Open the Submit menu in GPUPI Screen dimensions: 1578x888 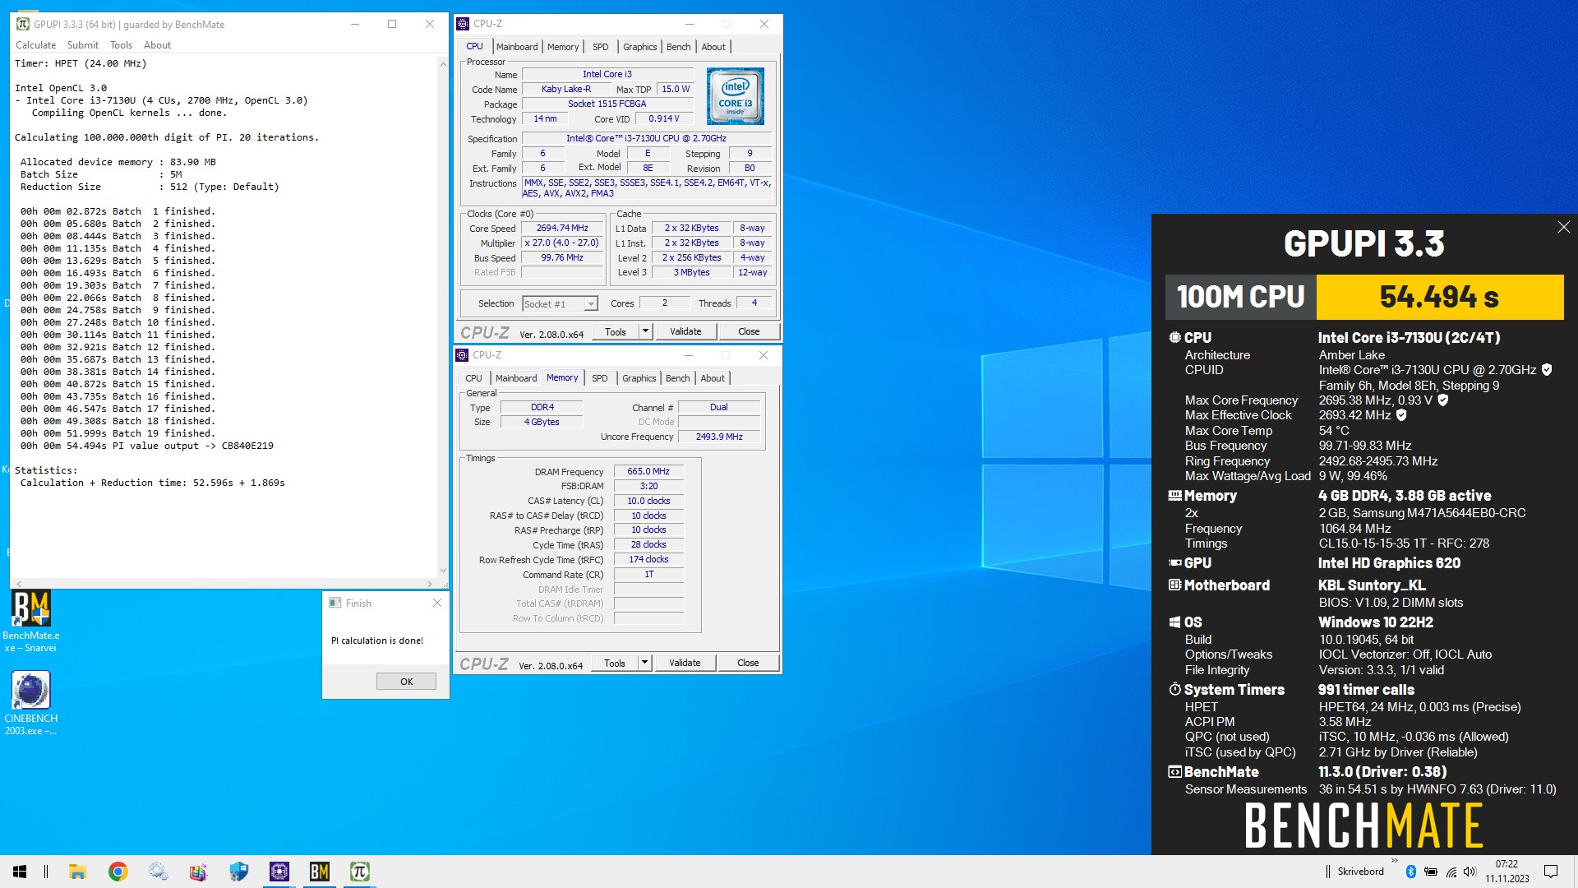[x=83, y=45]
